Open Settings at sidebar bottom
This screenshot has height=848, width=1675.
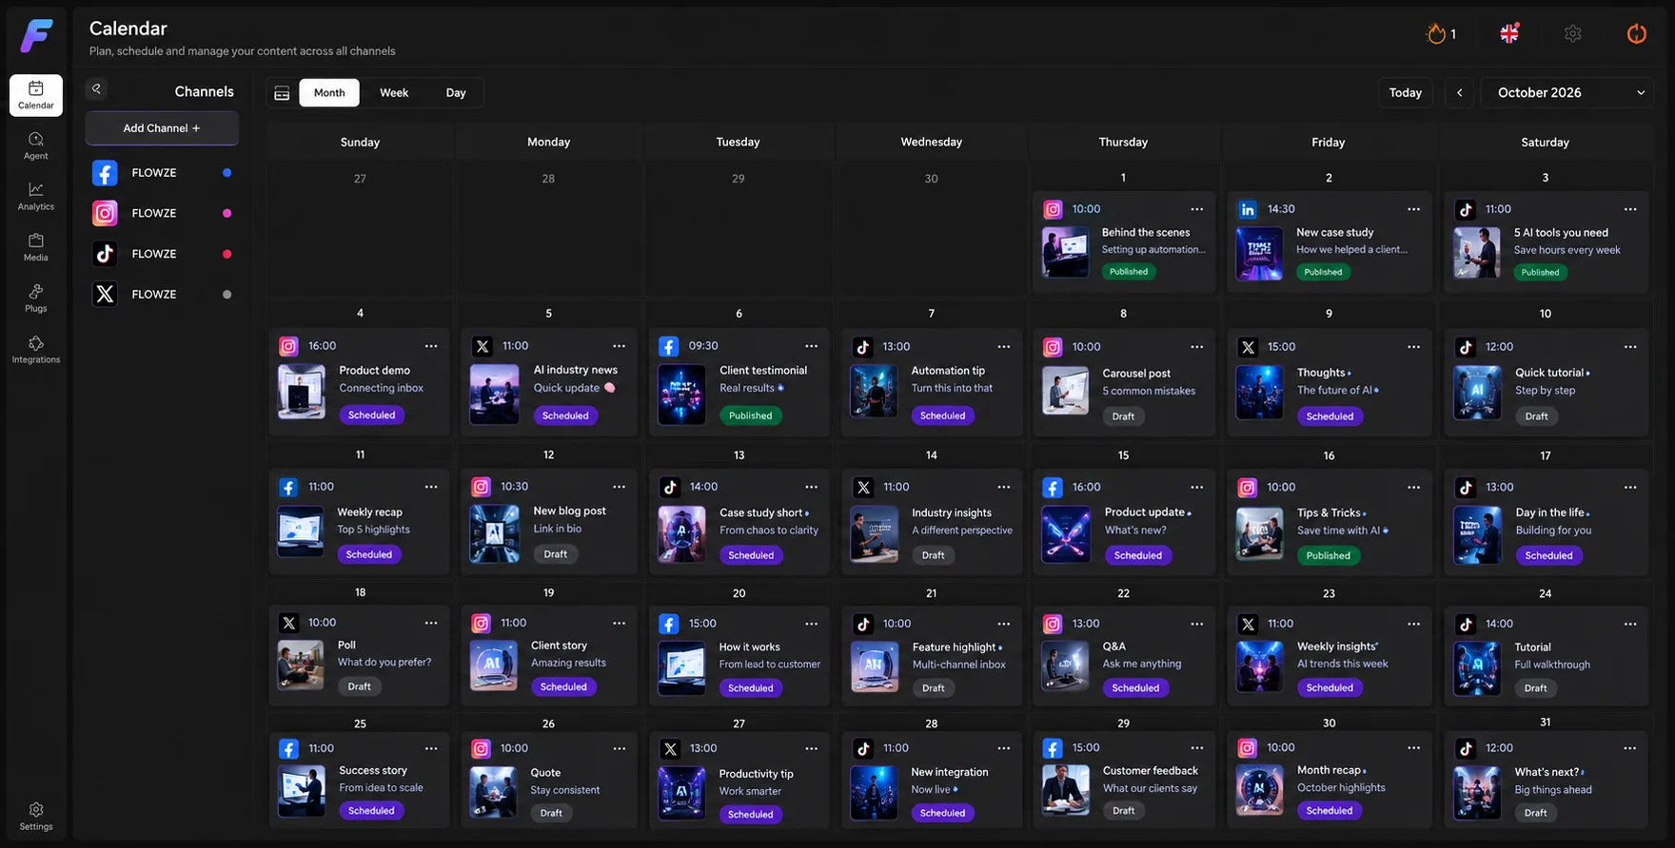tap(36, 816)
